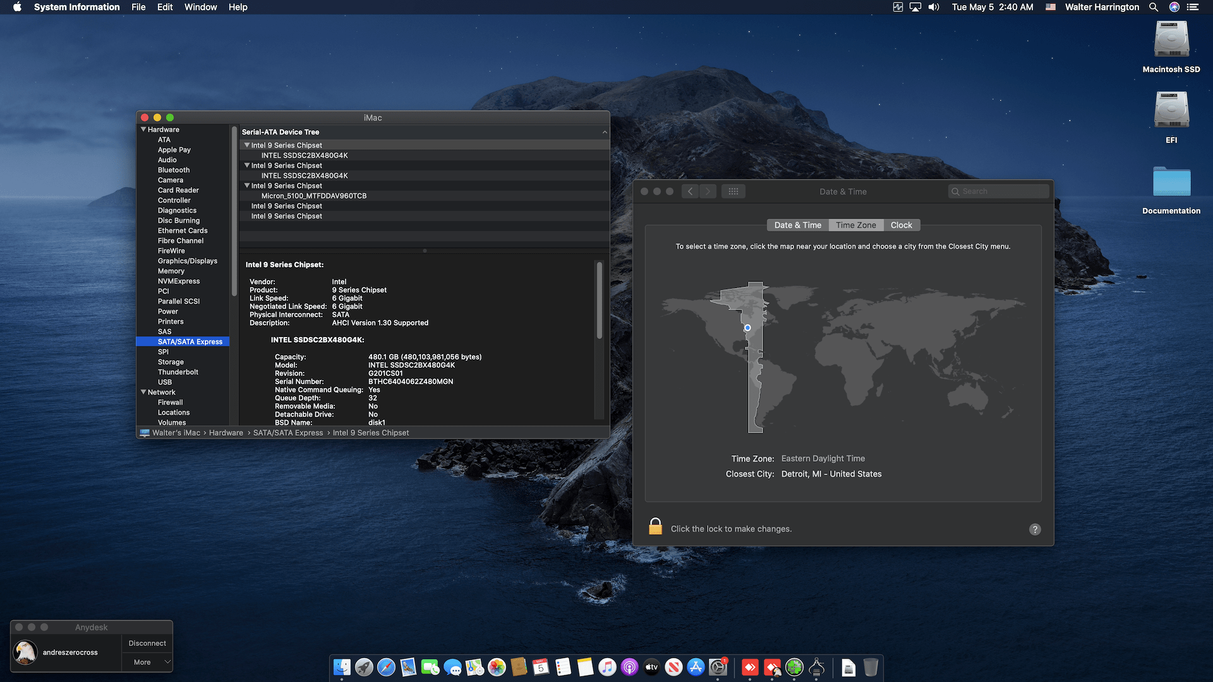Open Safari in the Dock
This screenshot has height=682, width=1213.
click(386, 667)
